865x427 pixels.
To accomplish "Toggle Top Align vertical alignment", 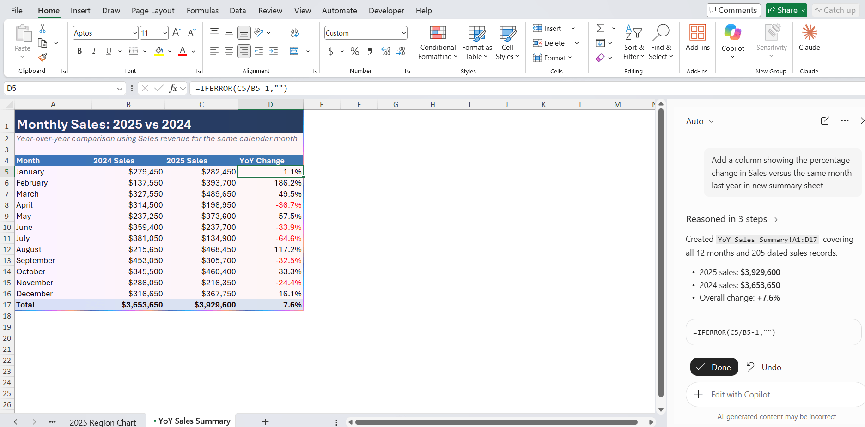I will pos(214,32).
